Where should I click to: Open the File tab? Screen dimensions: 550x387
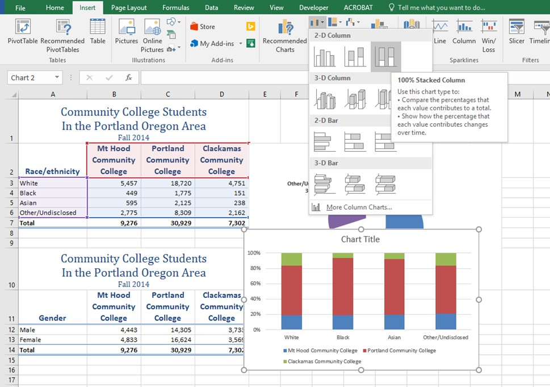pos(20,7)
